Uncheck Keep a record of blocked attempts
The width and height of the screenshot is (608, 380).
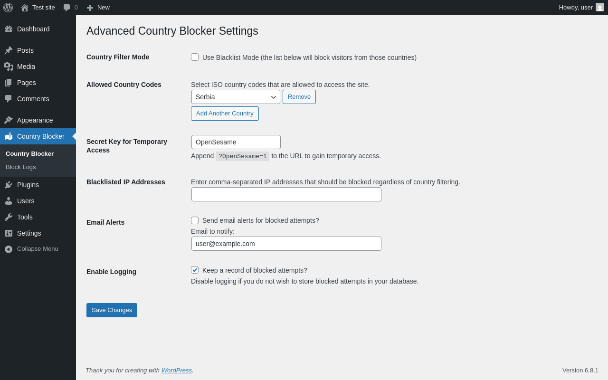pyautogui.click(x=195, y=270)
